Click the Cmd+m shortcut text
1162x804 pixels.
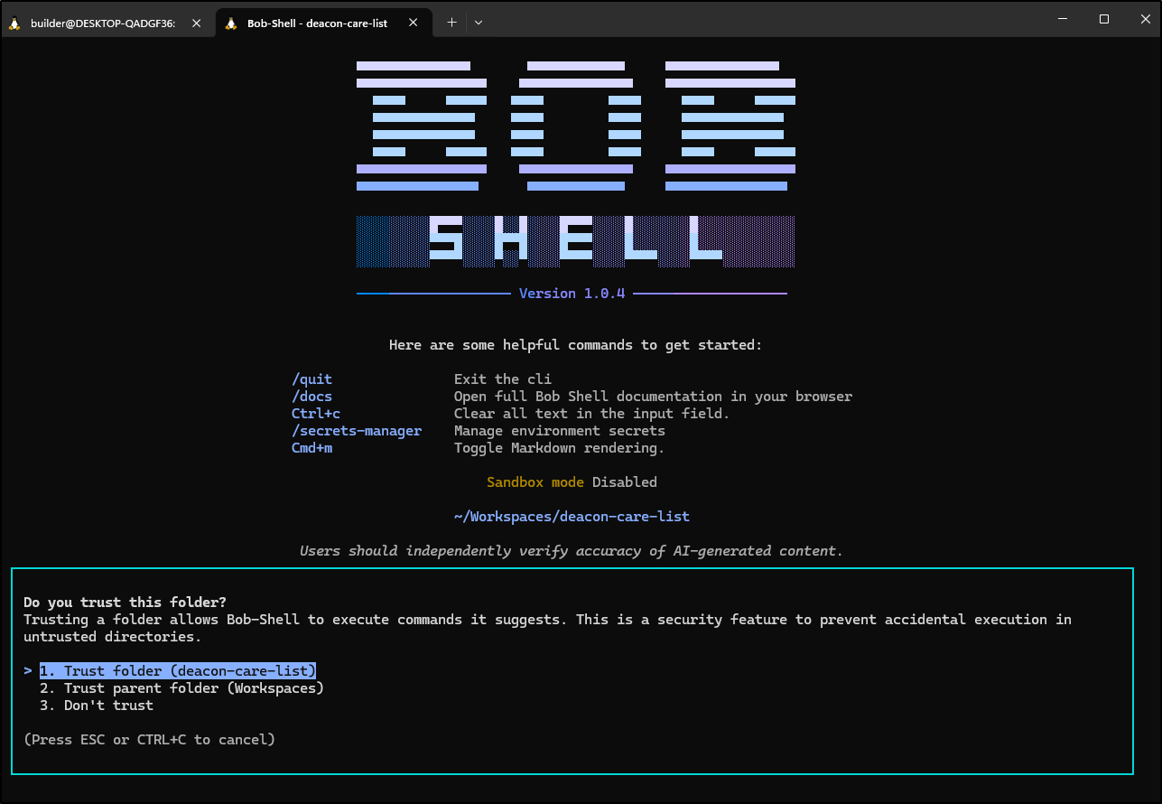[x=311, y=448]
